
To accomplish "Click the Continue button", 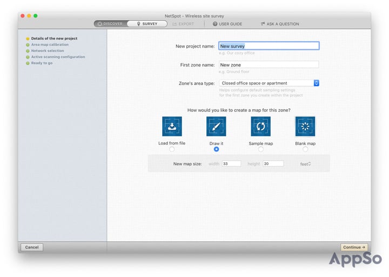I will click(354, 247).
